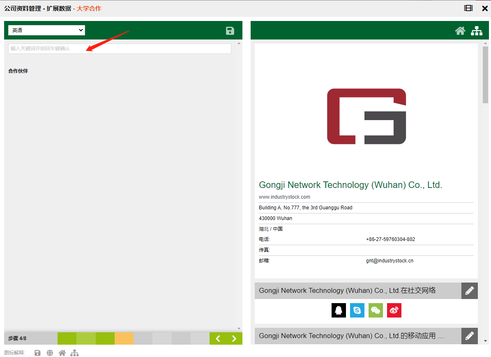The height and width of the screenshot is (357, 491).
Task: Open the Skype social icon
Action: pyautogui.click(x=357, y=310)
